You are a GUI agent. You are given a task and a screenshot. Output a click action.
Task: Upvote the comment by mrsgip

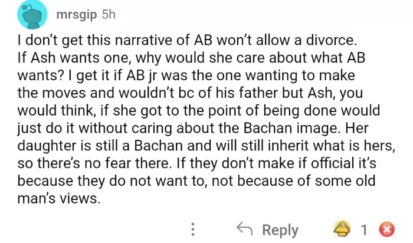tap(343, 229)
